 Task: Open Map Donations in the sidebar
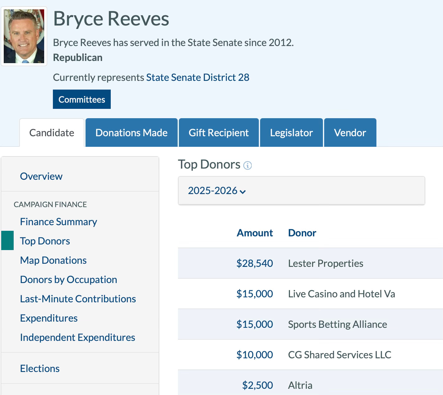tap(53, 260)
